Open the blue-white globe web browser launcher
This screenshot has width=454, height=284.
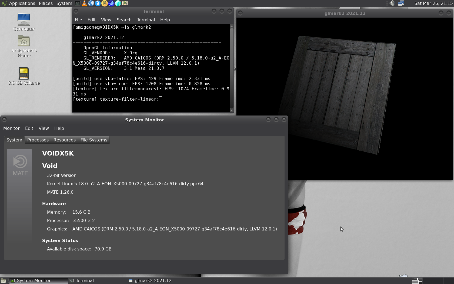pyautogui.click(x=91, y=3)
